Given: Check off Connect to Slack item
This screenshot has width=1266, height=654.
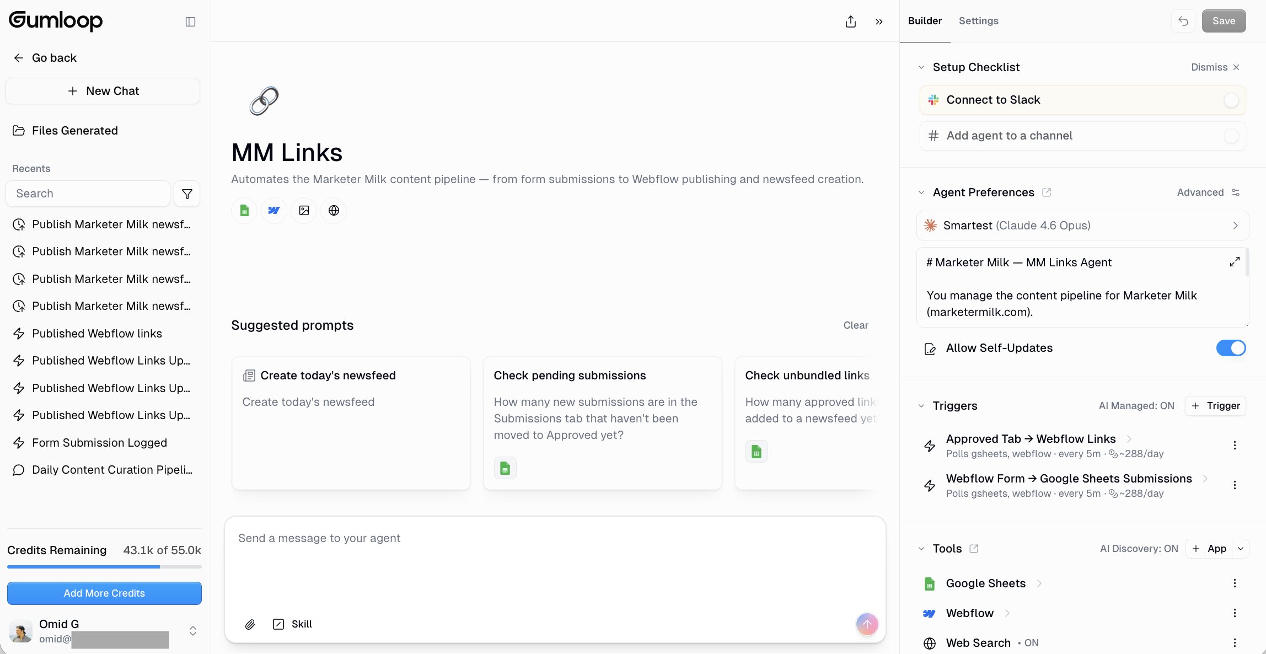Looking at the screenshot, I should (x=1231, y=100).
